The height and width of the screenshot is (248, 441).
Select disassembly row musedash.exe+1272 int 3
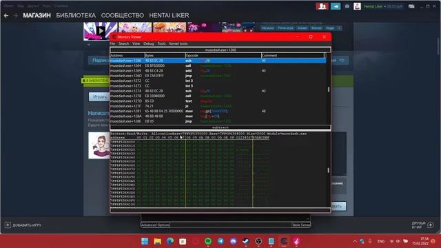[x=218, y=81]
